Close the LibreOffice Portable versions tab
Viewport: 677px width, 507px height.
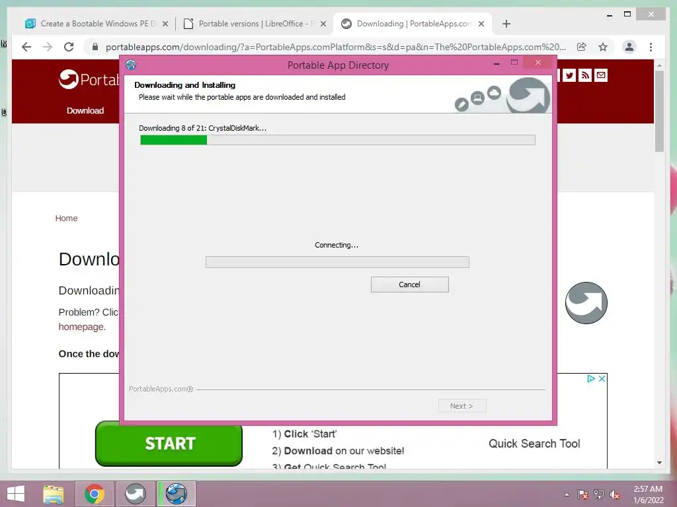point(323,24)
